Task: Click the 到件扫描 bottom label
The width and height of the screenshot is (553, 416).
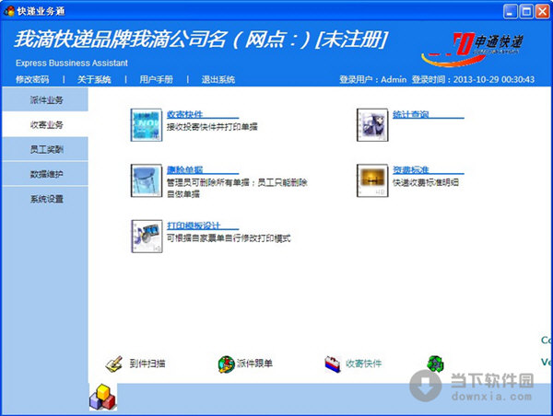Action: tap(147, 364)
